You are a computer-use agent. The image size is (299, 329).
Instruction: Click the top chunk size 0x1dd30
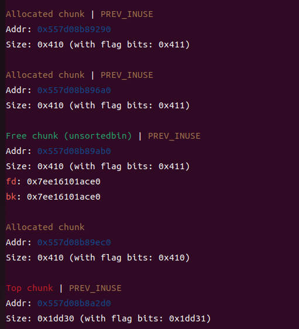click(56, 318)
